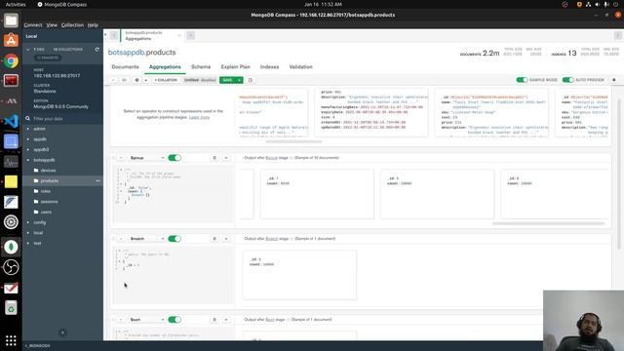Refresh the databases list in sidebar
Image resolution: width=624 pixels, height=351 pixels.
(x=97, y=50)
